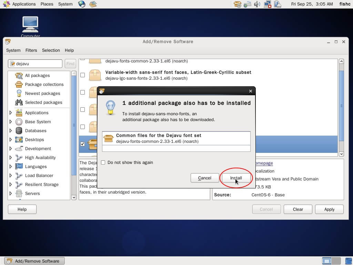Enable the Do not show this again checkbox

pos(103,163)
